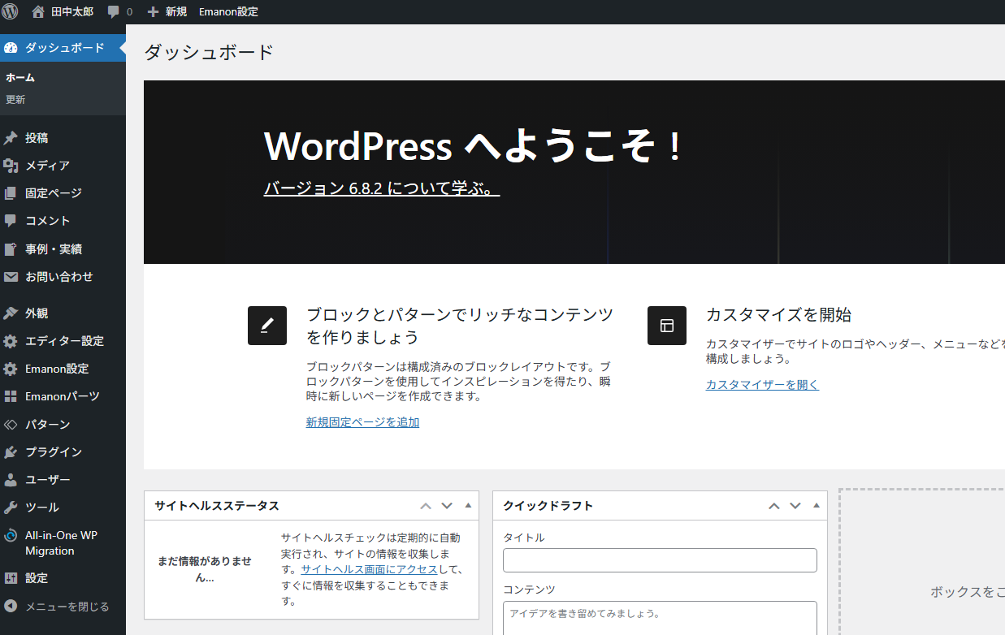The height and width of the screenshot is (635, 1005).
Task: Click 新規固定ページを追加 link
Action: pyautogui.click(x=362, y=422)
